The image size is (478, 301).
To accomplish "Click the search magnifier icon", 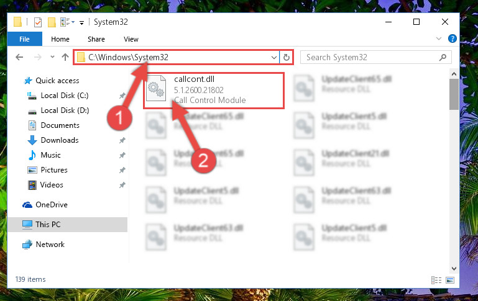I will tap(443, 57).
